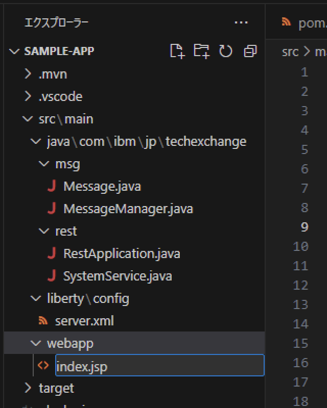Select the Java icon next to Message.java
327x408 pixels.
[x=53, y=186]
